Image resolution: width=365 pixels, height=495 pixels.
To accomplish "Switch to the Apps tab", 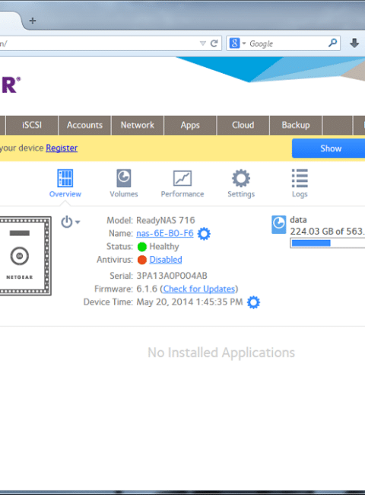I will [190, 125].
